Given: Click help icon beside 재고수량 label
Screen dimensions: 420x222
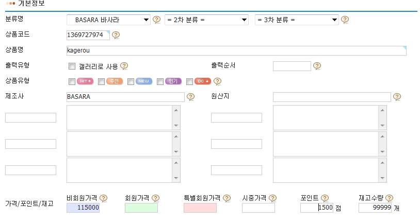Looking at the screenshot, I should click(389, 198).
